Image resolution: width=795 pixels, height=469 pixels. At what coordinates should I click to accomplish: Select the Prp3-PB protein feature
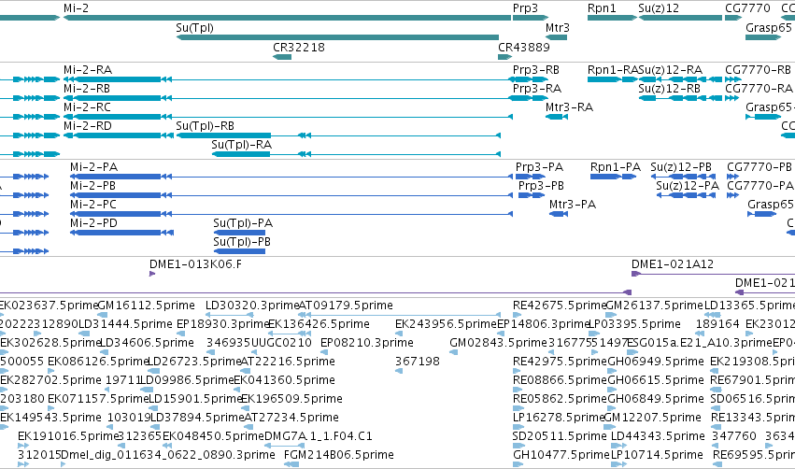[532, 195]
